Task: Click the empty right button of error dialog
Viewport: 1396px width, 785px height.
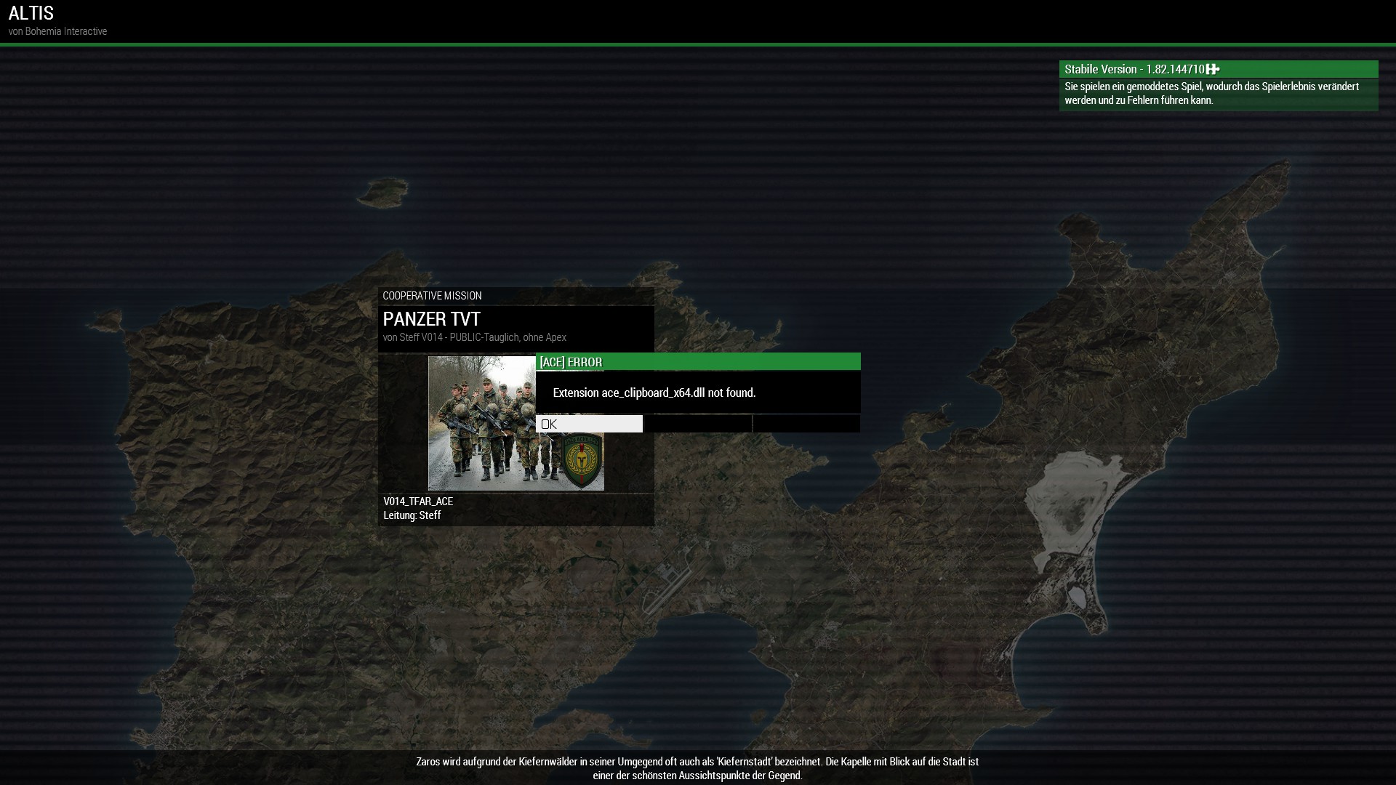Action: click(x=806, y=424)
